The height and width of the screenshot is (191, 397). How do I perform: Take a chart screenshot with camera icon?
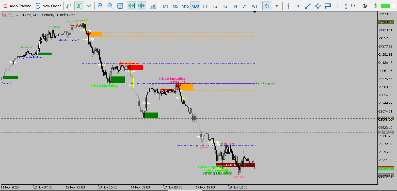pyautogui.click(x=153, y=6)
